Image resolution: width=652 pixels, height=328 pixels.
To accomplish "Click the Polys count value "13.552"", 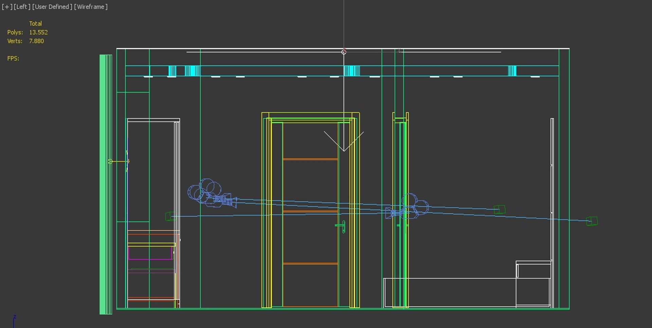I will pyautogui.click(x=38, y=32).
